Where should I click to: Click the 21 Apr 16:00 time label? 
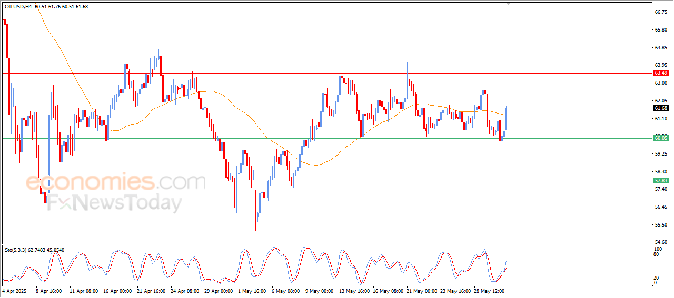coord(151,290)
